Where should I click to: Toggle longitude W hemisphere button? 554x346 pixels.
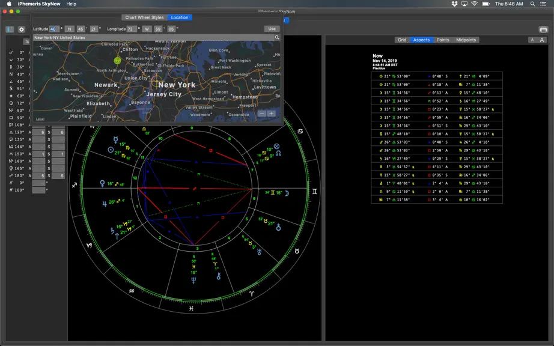pyautogui.click(x=147, y=29)
